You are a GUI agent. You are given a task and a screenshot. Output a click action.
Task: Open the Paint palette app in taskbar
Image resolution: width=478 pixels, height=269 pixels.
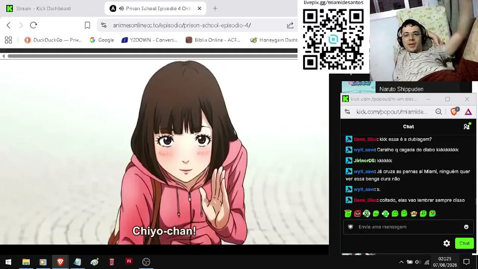tap(94, 262)
